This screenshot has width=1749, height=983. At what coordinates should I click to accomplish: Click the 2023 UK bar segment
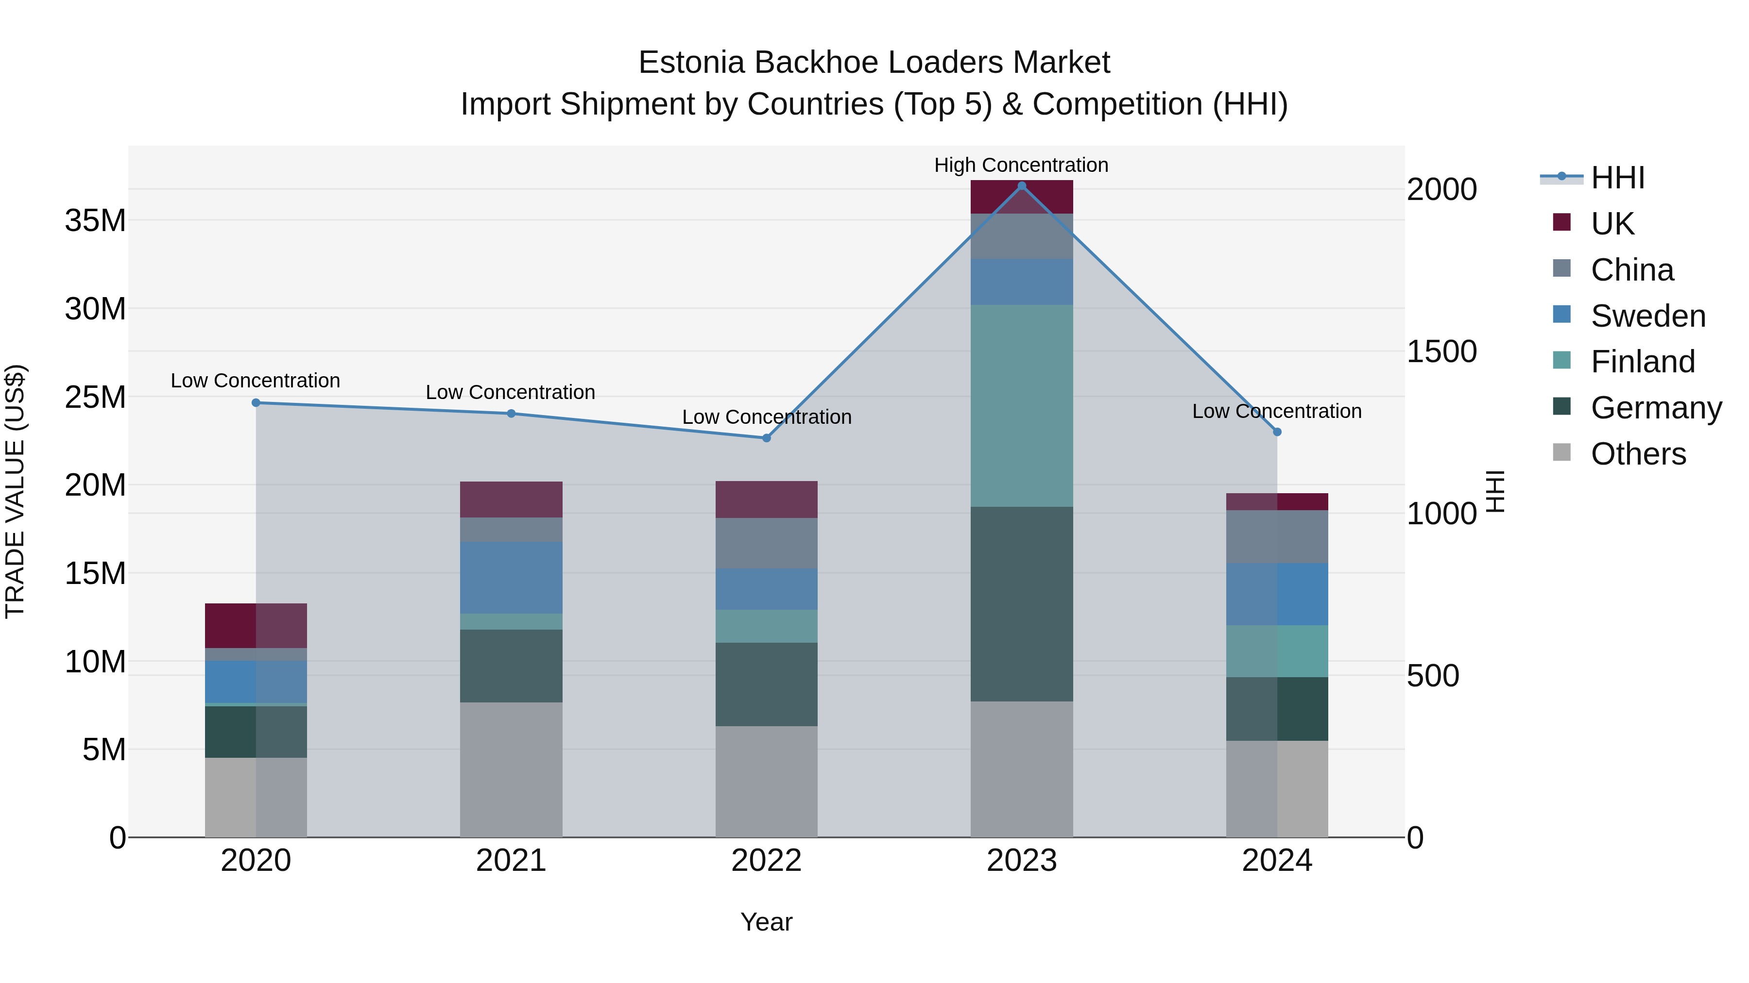pyautogui.click(x=1022, y=197)
